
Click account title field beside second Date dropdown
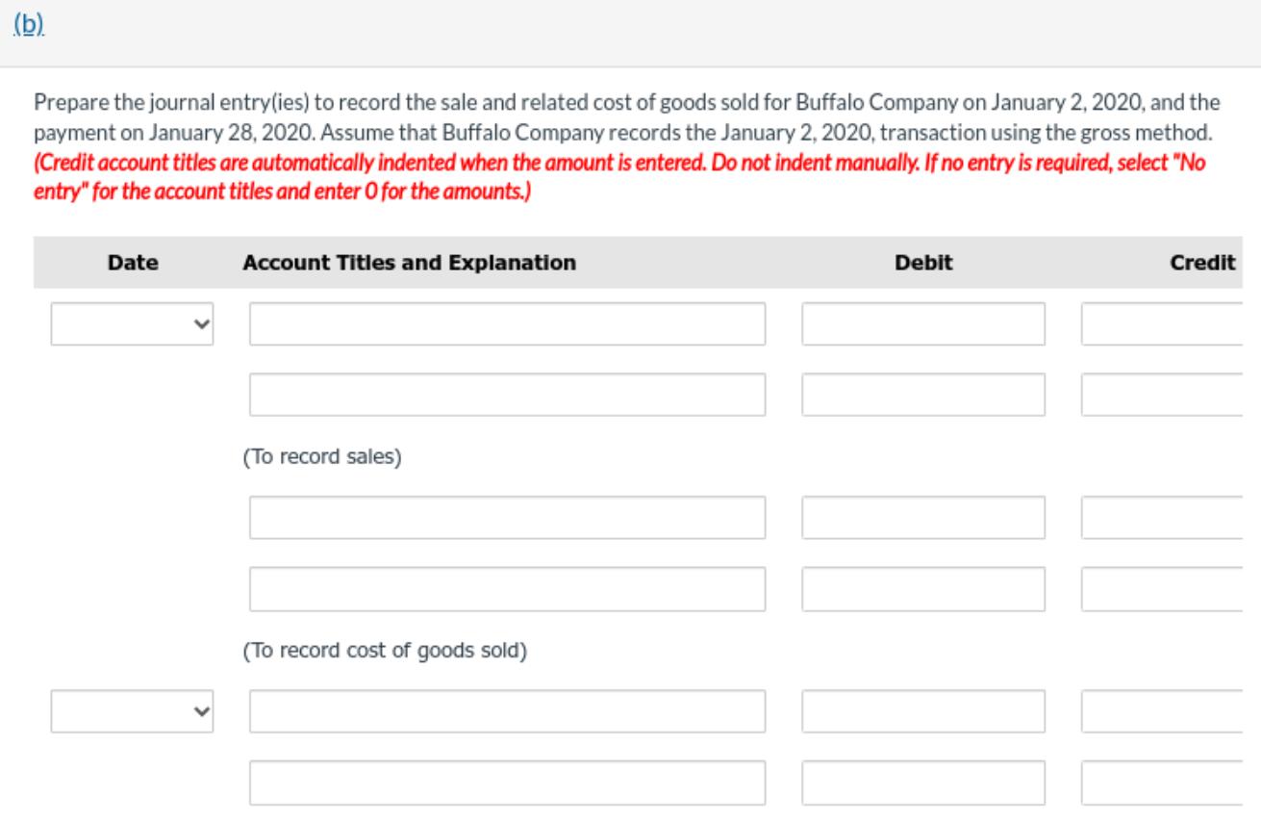point(508,711)
